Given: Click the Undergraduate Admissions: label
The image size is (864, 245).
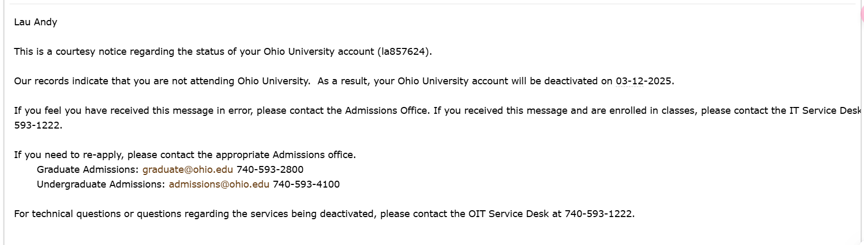Looking at the screenshot, I should click(x=101, y=184).
